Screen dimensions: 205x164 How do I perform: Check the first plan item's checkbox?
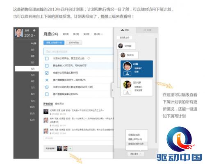[x=47, y=59]
